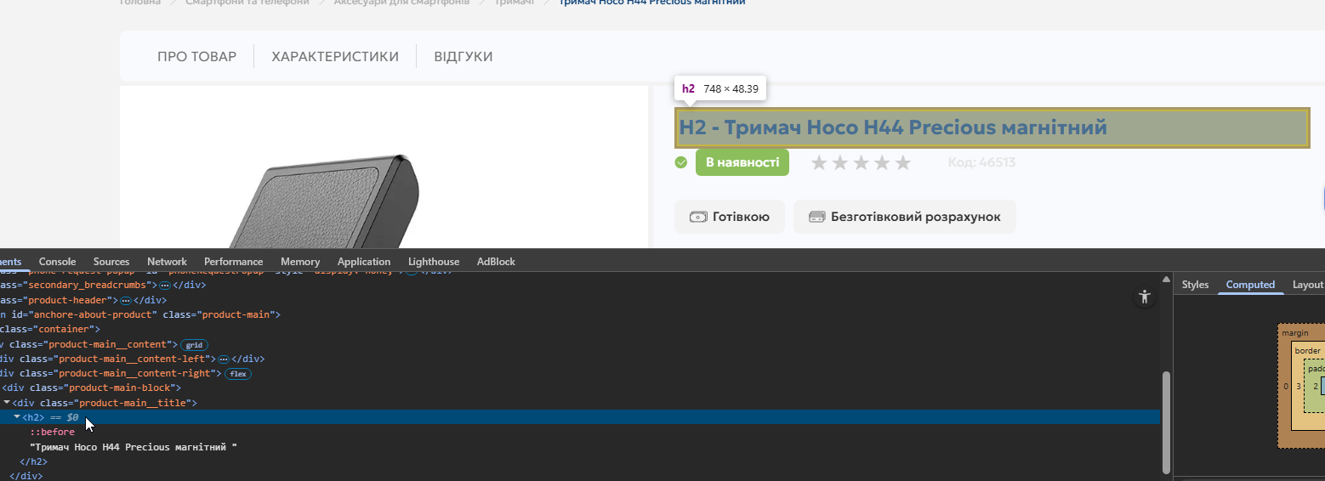
Task: Open the ВІДГУКИ page tab
Action: 463,57
